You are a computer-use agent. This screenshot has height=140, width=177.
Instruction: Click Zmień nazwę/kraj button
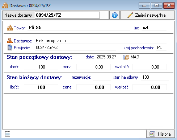click(x=147, y=15)
